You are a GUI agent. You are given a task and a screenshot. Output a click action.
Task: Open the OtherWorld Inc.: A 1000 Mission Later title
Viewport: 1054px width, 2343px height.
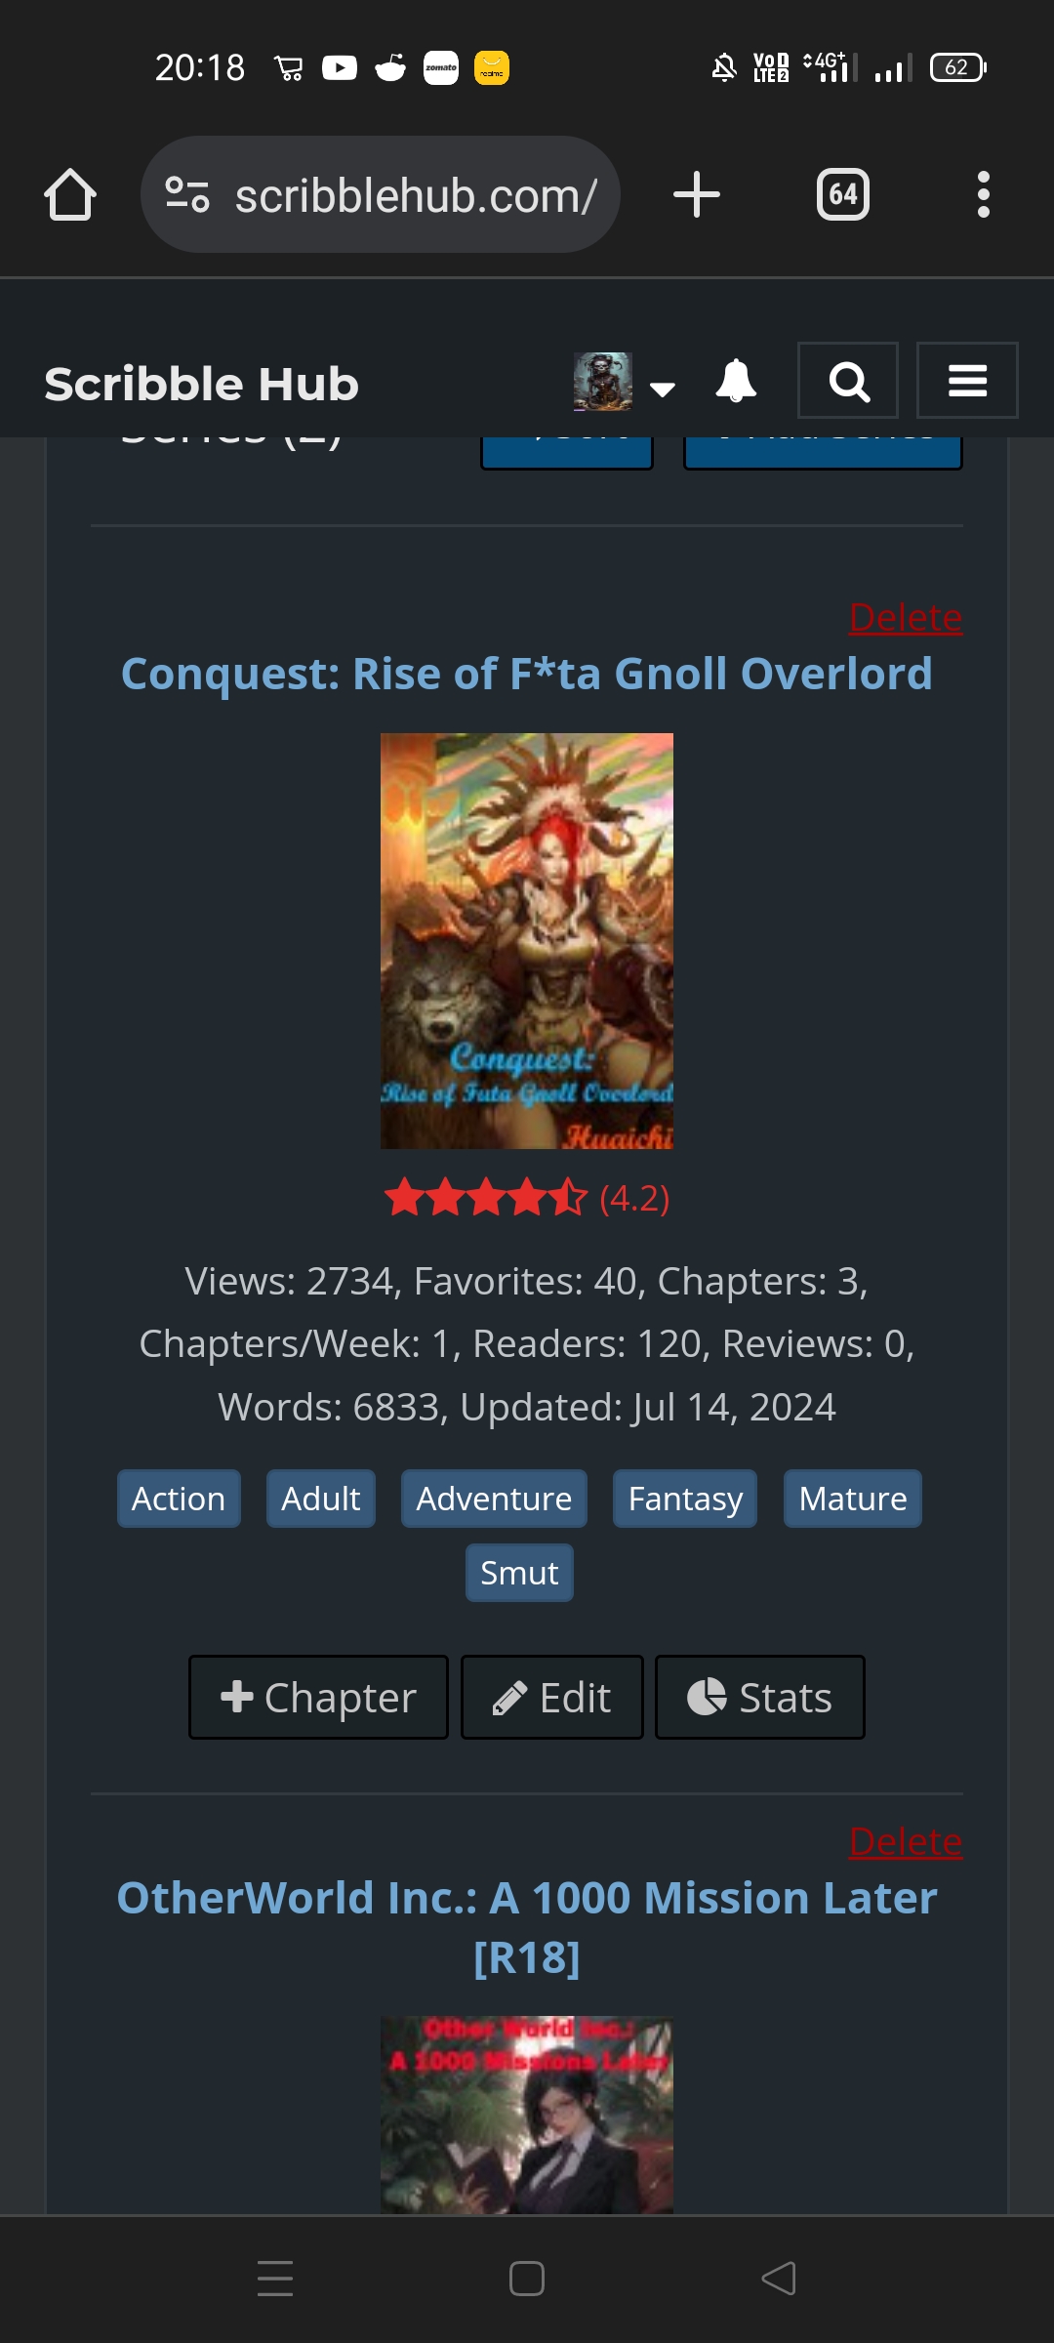point(527,1927)
